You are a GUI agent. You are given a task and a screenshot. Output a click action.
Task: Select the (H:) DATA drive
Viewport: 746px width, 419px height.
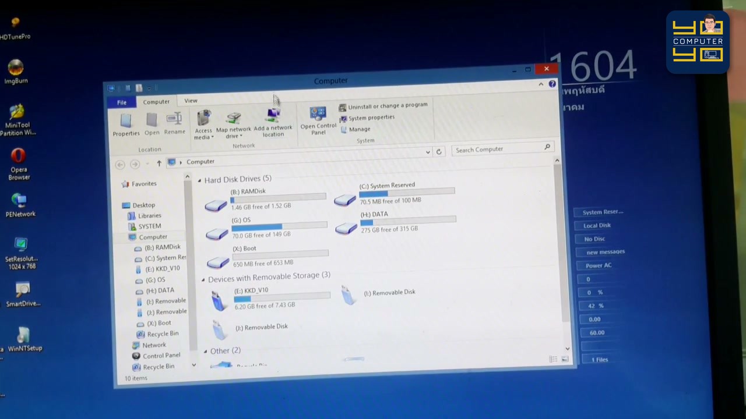[x=396, y=222]
